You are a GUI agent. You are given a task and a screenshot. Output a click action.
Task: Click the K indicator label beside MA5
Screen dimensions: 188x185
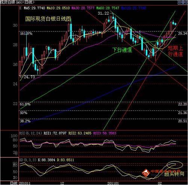click(x=20, y=8)
